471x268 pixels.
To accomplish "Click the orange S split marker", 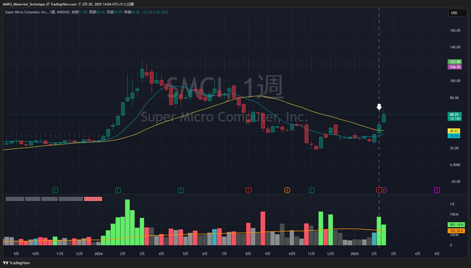I will click(x=287, y=190).
